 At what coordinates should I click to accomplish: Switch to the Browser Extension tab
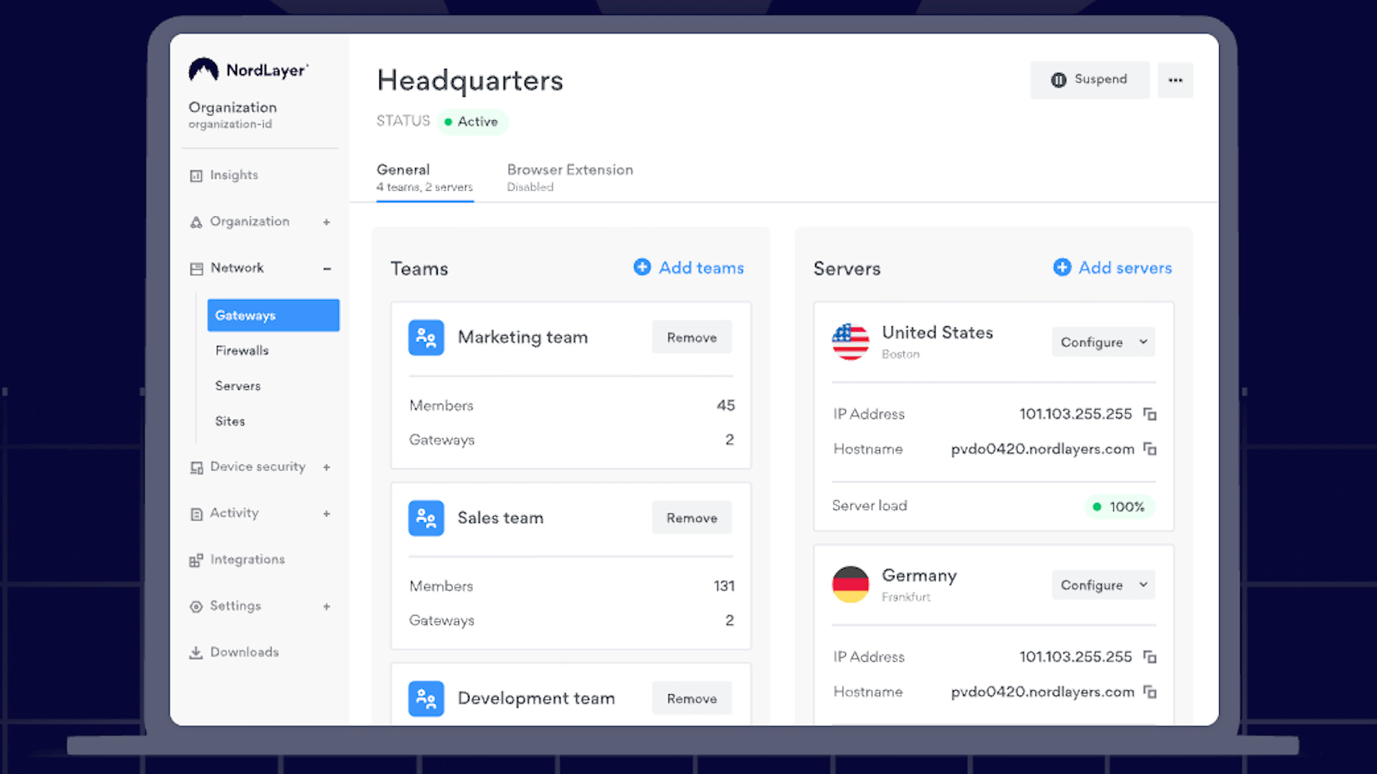tap(569, 170)
